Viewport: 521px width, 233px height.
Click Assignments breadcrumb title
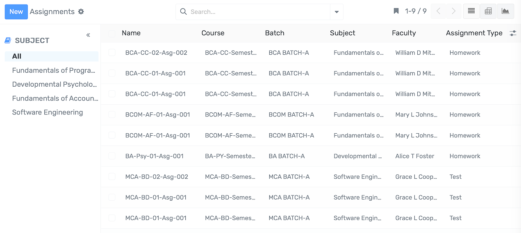52,11
